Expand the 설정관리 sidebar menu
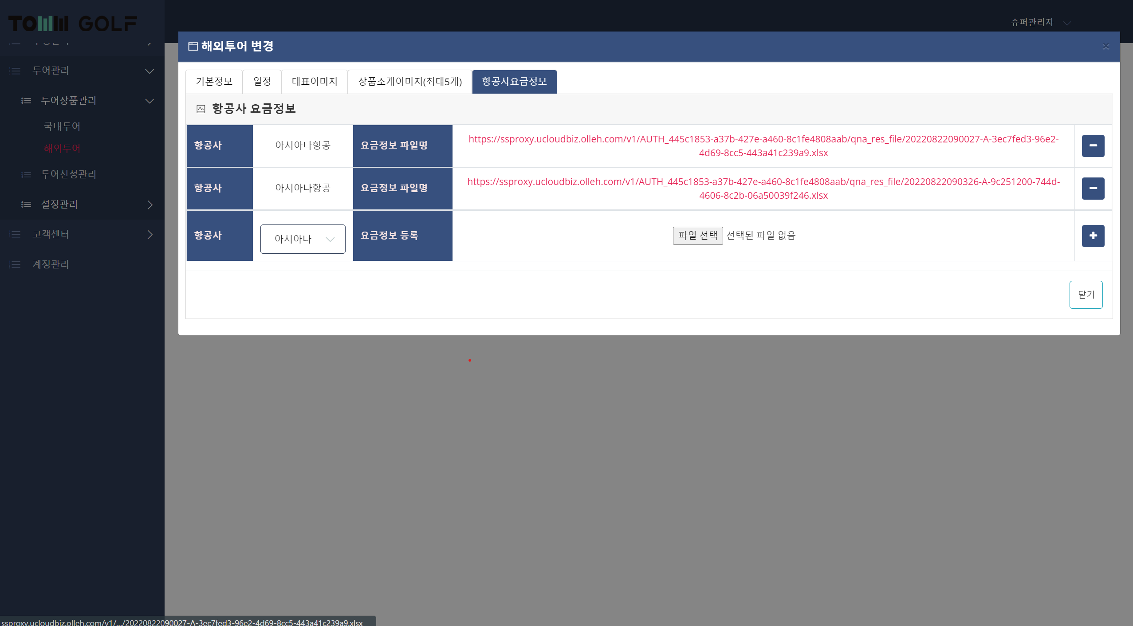The image size is (1133, 626). point(149,205)
